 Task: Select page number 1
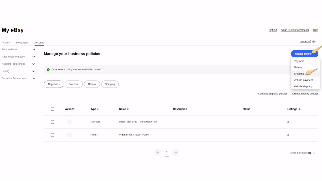point(167,152)
